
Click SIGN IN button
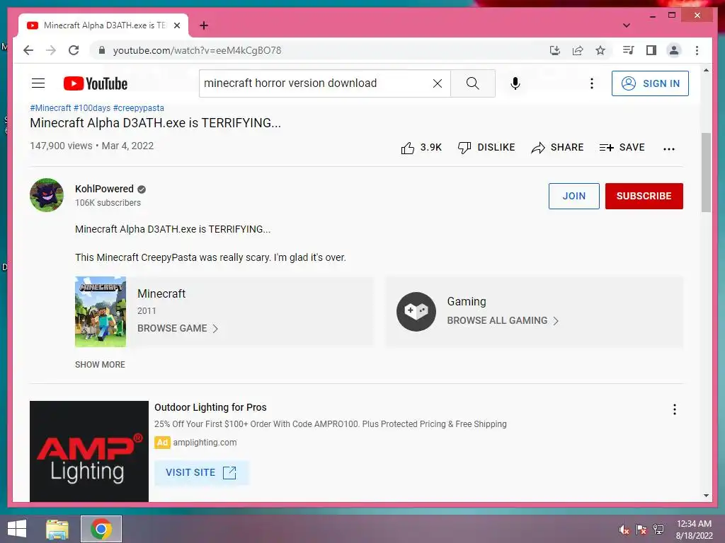coord(650,83)
